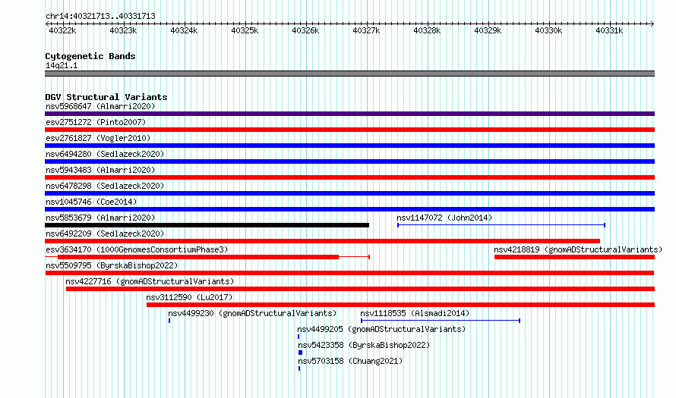The width and height of the screenshot is (676, 398).
Task: Click the nsv5703158 (Chuang2021) small blue marker
Action: [299, 368]
